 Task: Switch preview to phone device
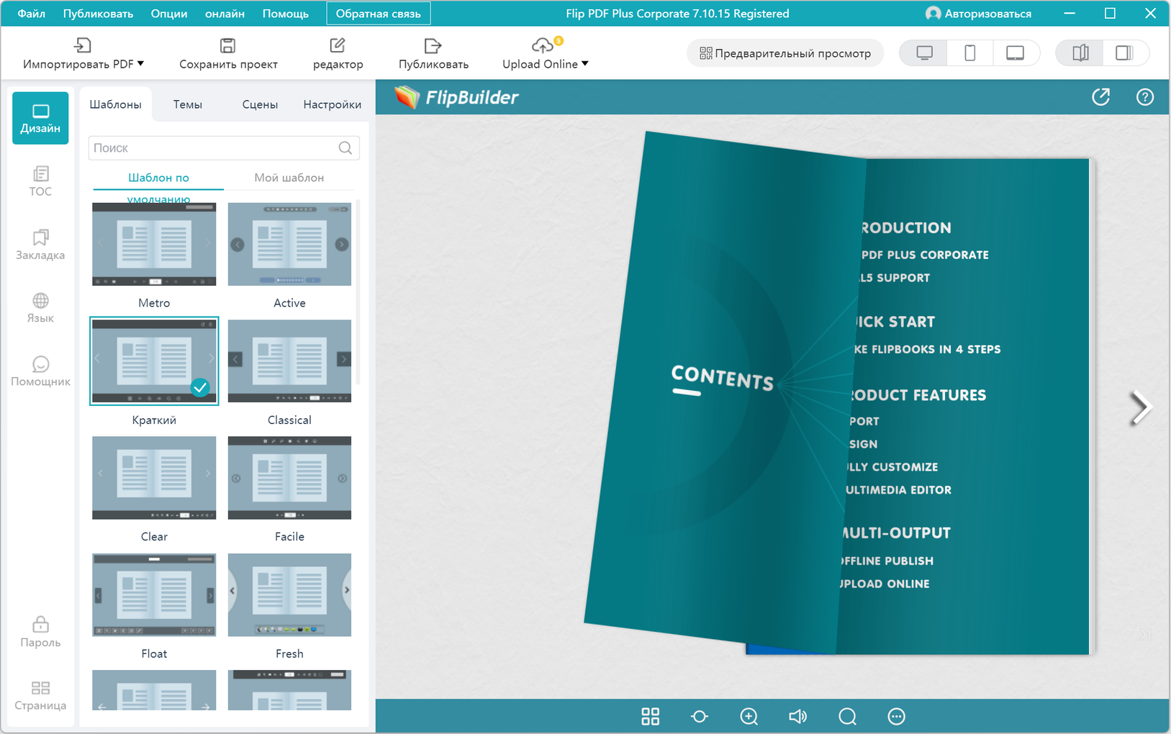(969, 53)
